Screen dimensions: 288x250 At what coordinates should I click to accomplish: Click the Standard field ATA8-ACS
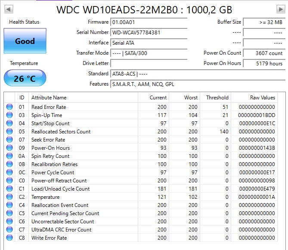[198, 74]
